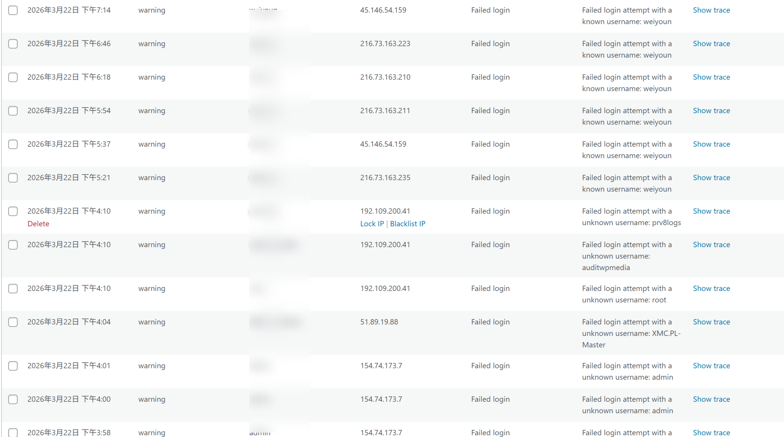Mark the 下午5:54 log row checkbox

click(x=13, y=111)
